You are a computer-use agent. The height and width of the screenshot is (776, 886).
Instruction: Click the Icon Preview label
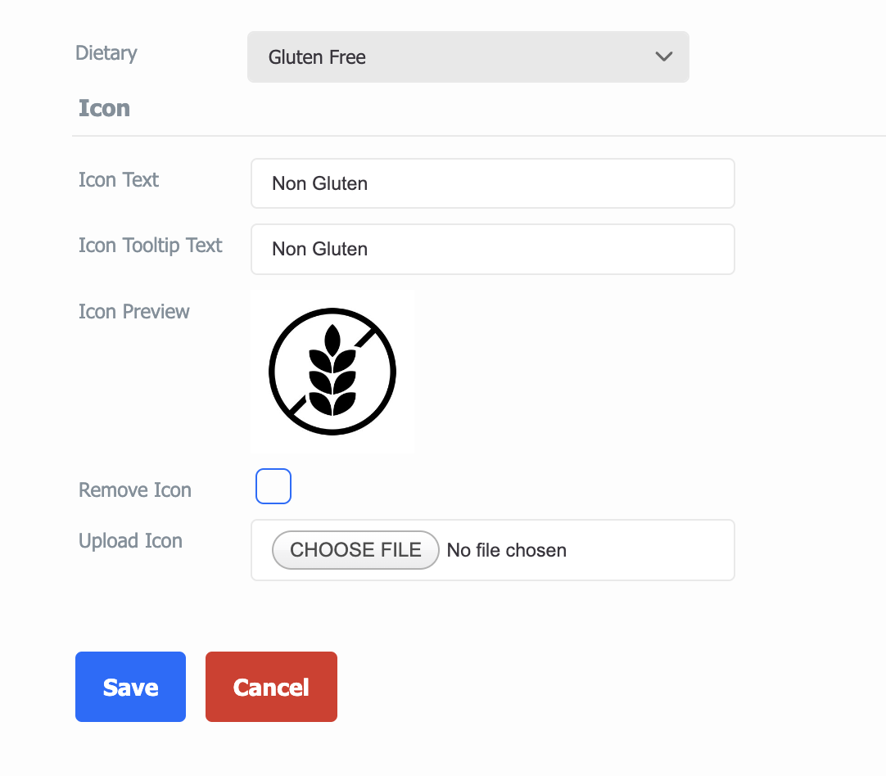tap(134, 312)
